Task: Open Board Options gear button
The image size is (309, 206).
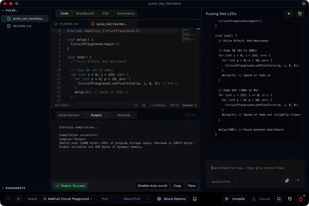Action: (172, 199)
